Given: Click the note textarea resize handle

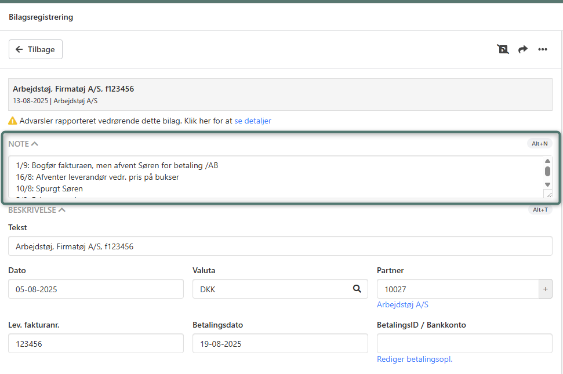Looking at the screenshot, I should click(547, 194).
